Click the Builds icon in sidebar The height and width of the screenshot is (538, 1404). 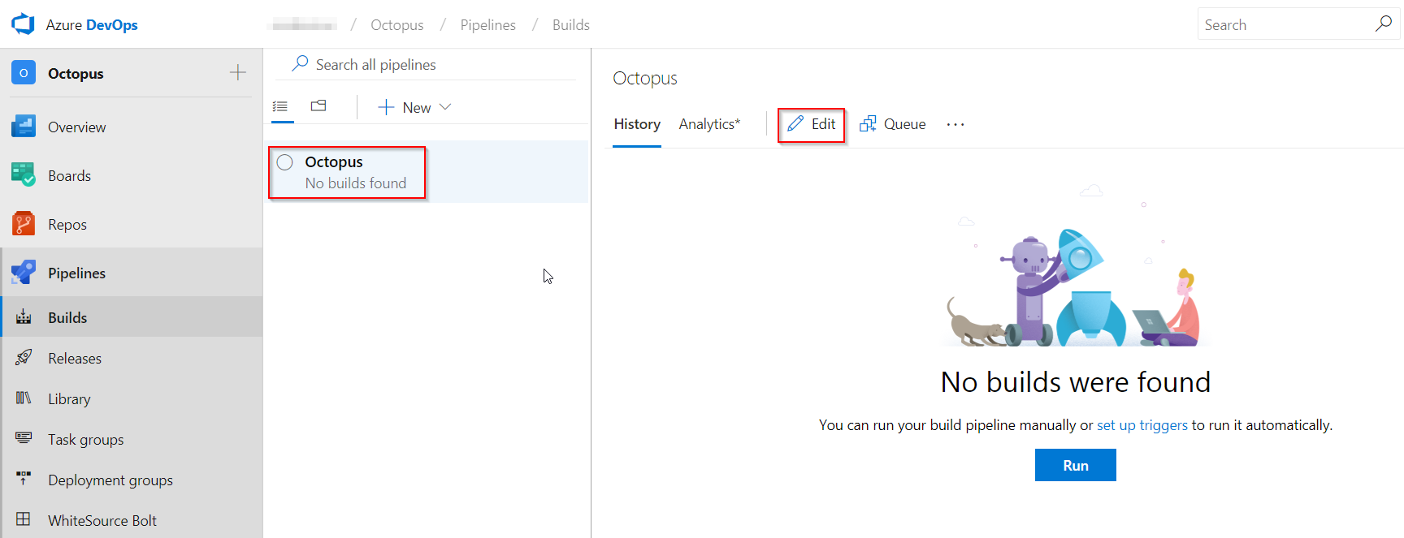click(x=24, y=317)
